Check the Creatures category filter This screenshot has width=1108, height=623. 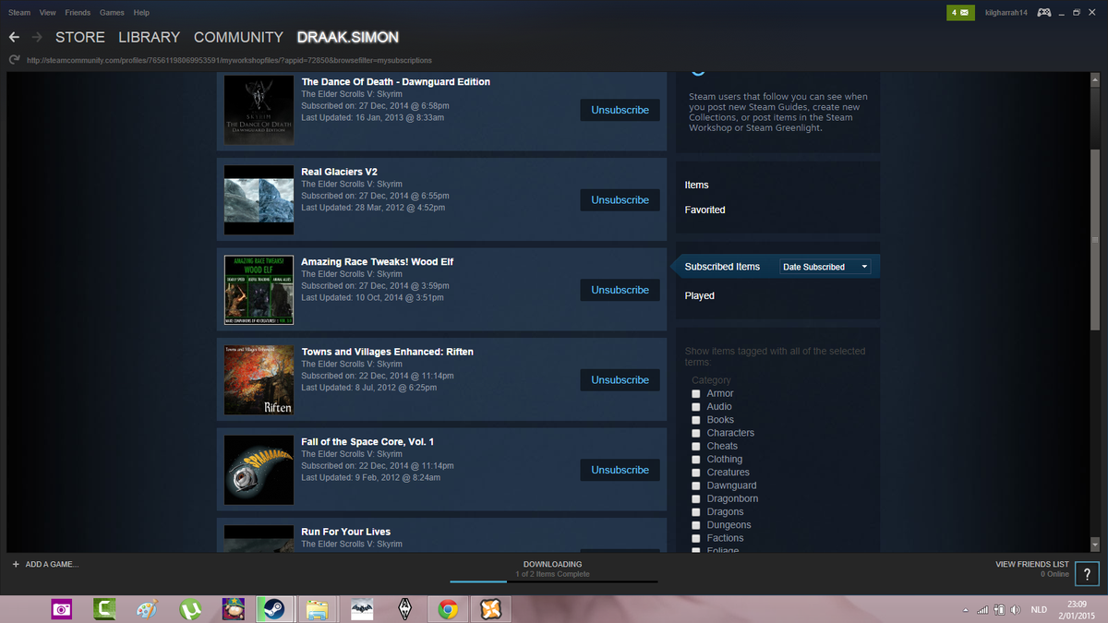[x=696, y=473]
